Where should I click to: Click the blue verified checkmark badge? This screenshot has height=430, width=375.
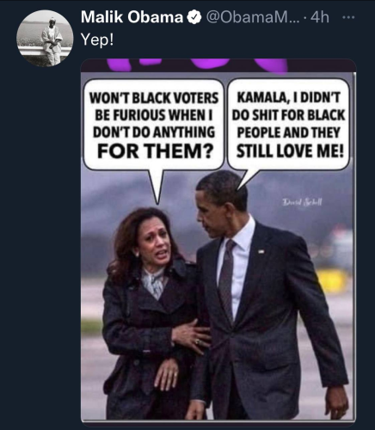click(x=194, y=18)
